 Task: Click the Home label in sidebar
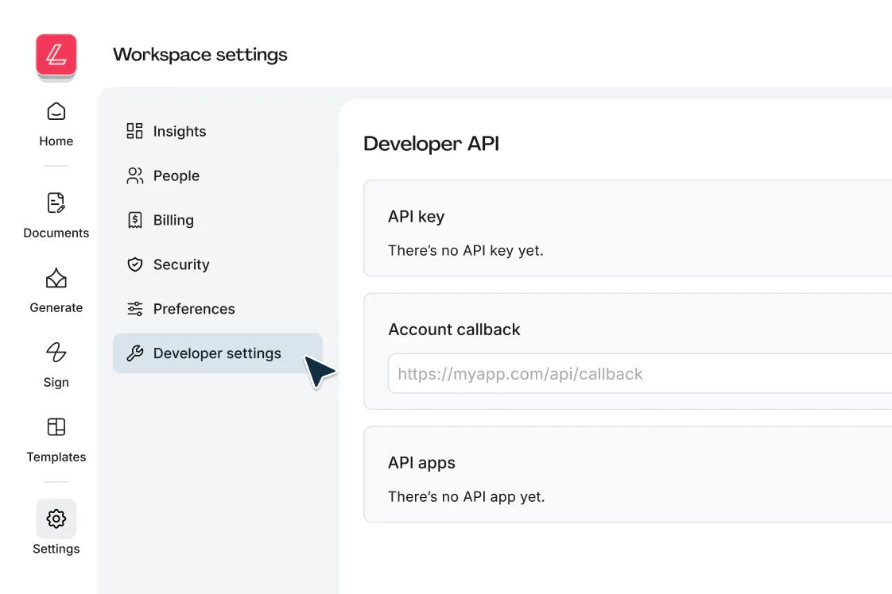(x=56, y=141)
